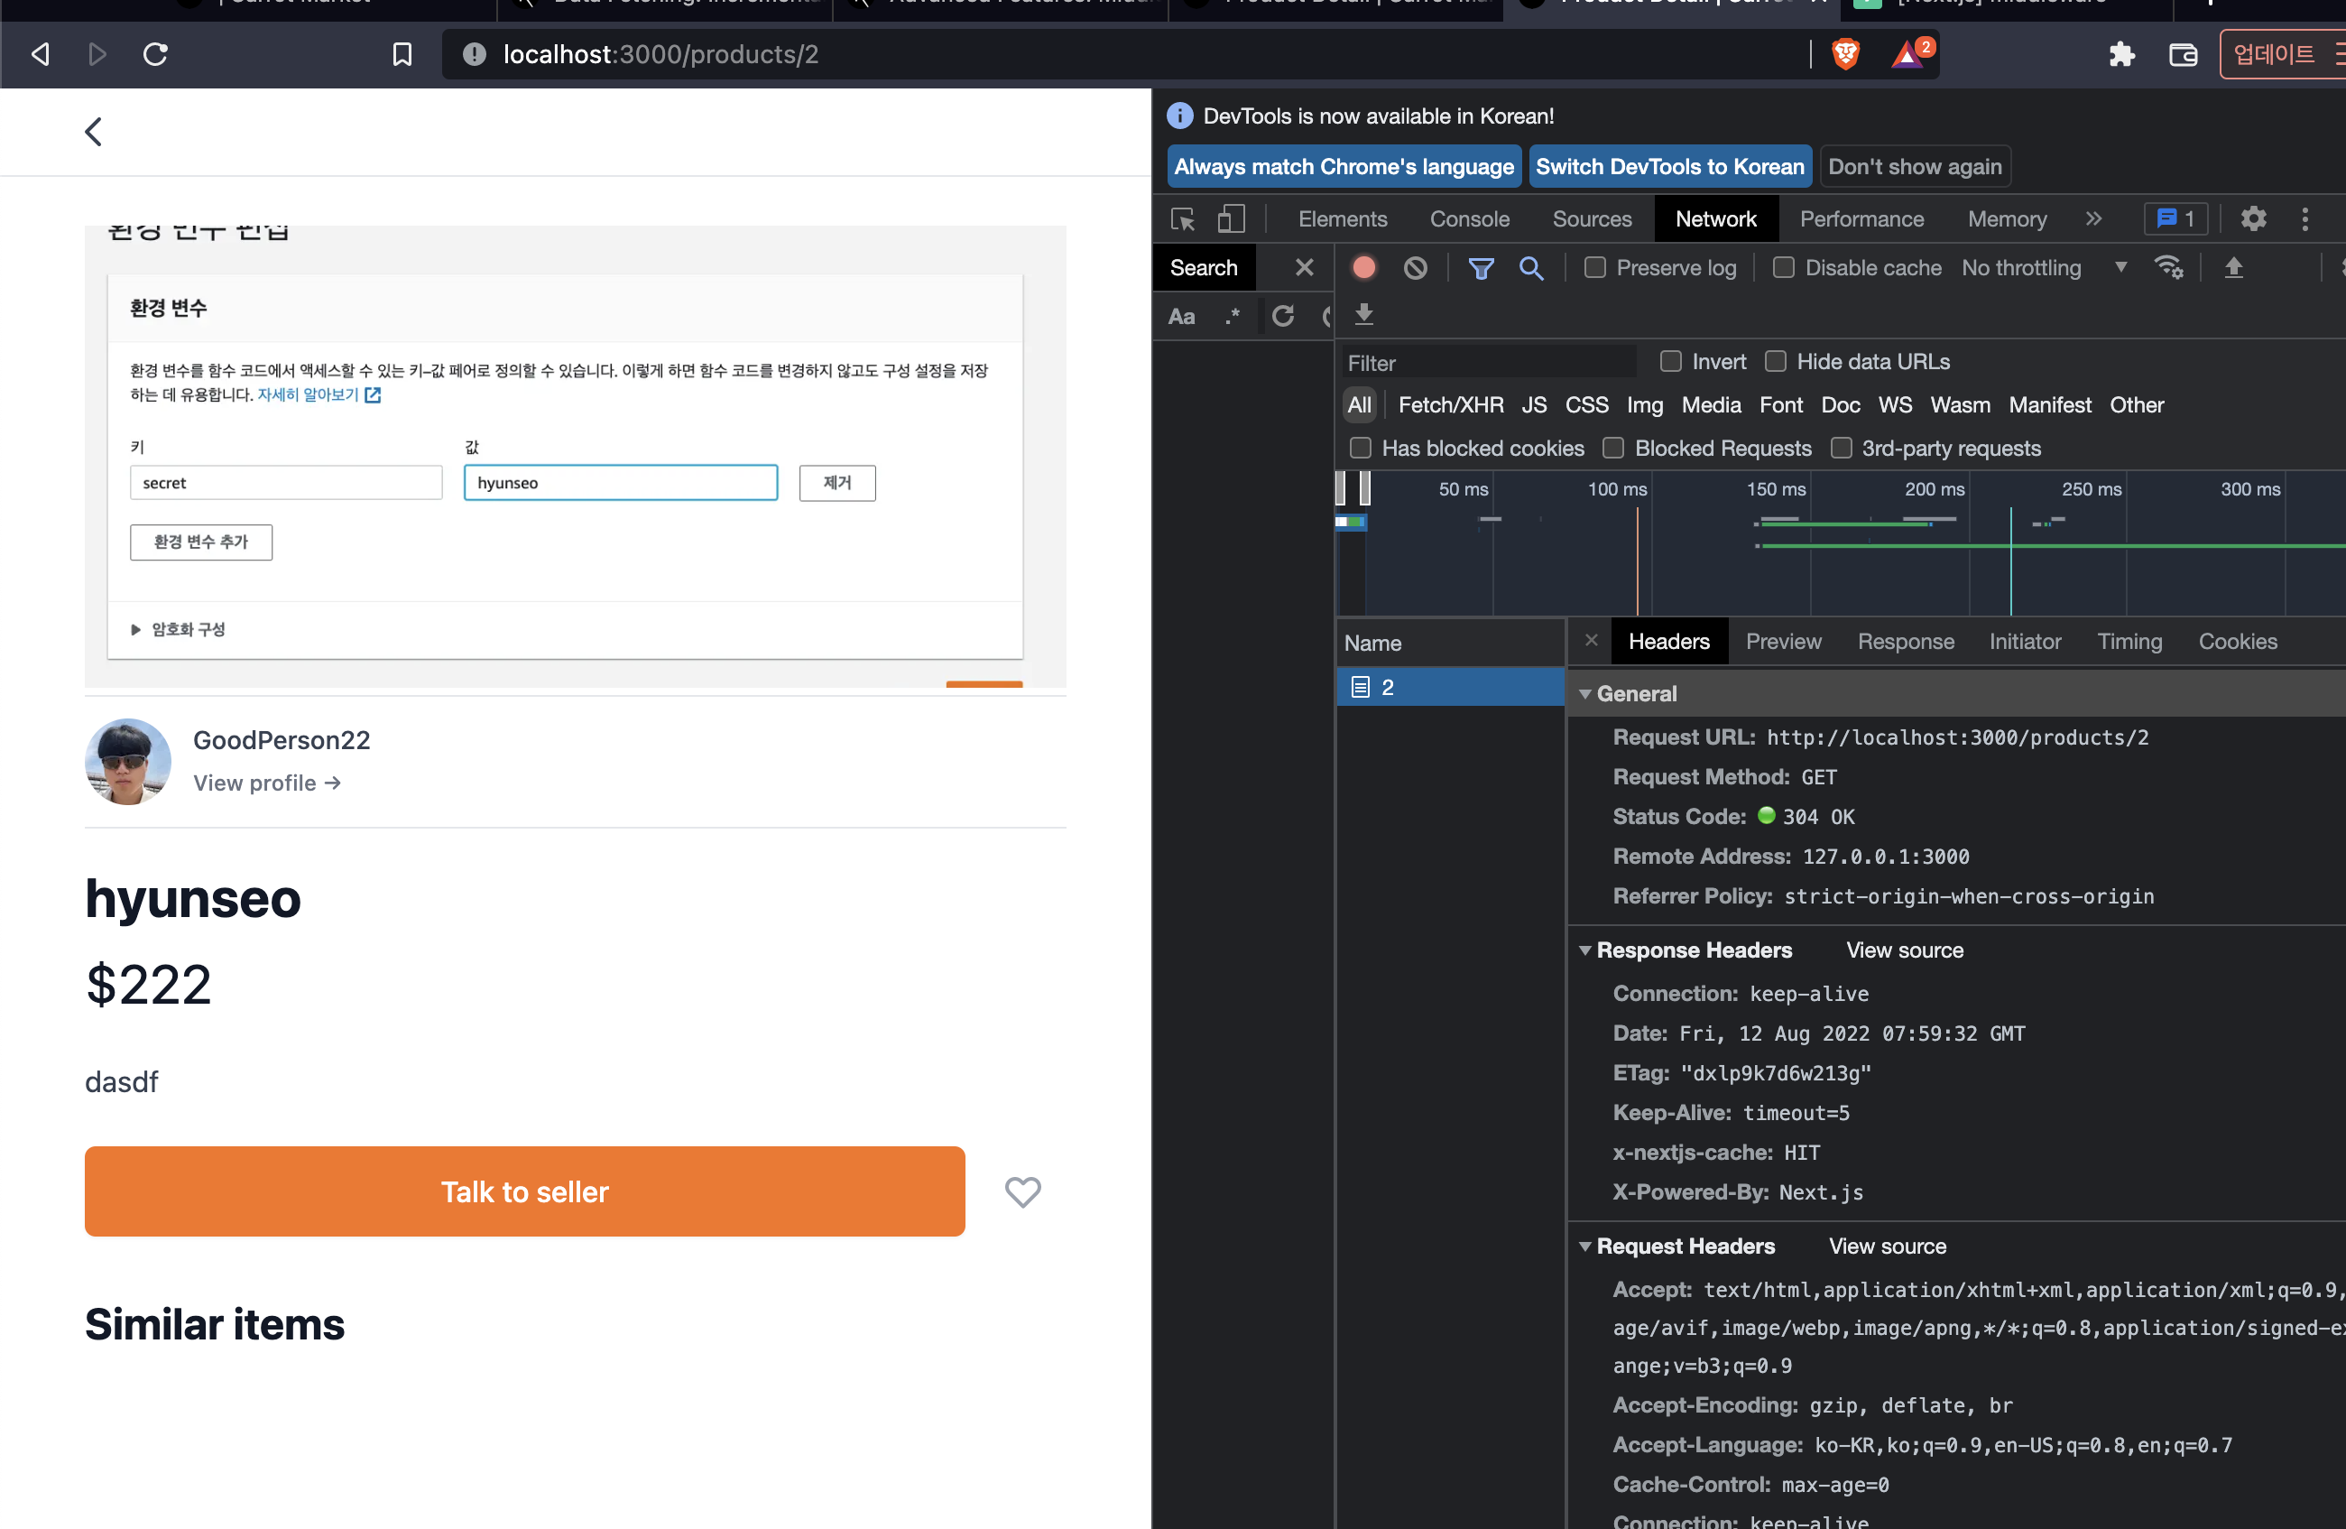This screenshot has height=1529, width=2346.
Task: Open the No throttling dropdown
Action: [2043, 267]
